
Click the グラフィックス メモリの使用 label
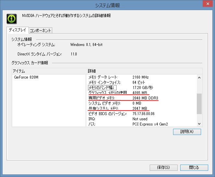click(x=107, y=93)
